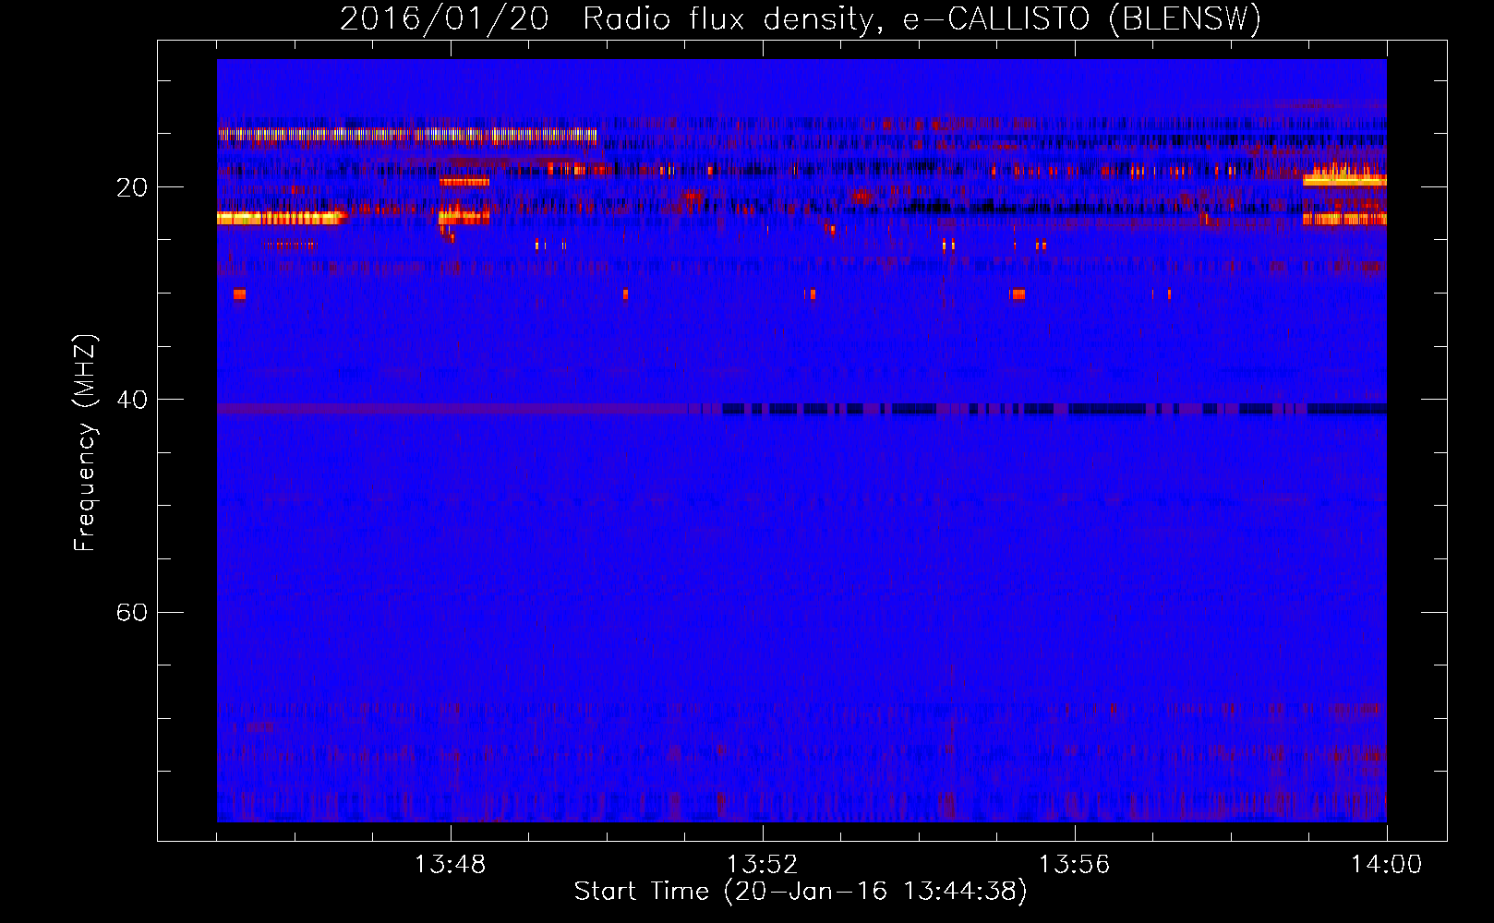
Task: Click the 13:52 time tick label
Action: tap(762, 865)
